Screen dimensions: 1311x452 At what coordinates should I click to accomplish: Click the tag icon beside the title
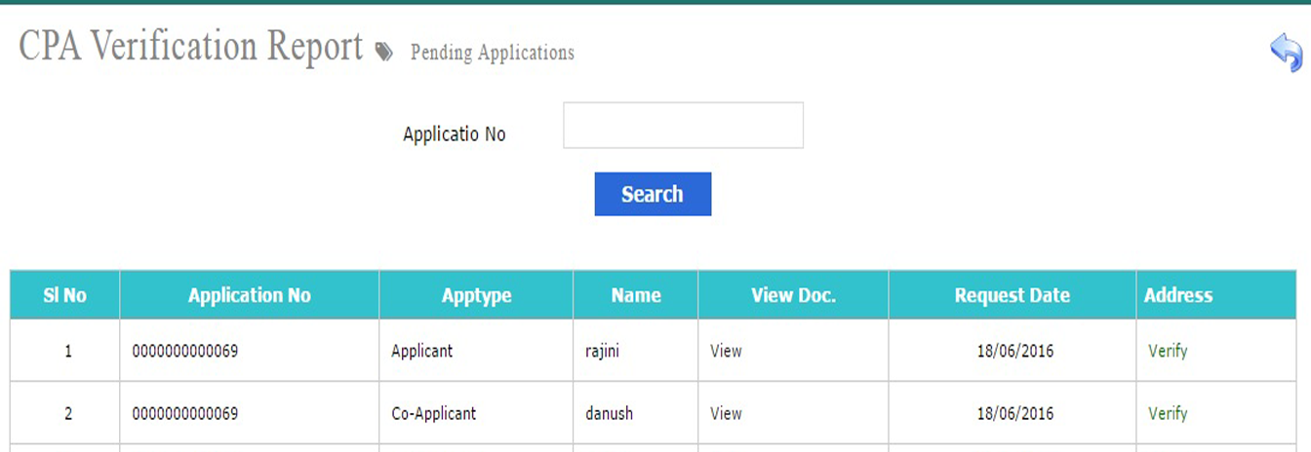pos(384,53)
